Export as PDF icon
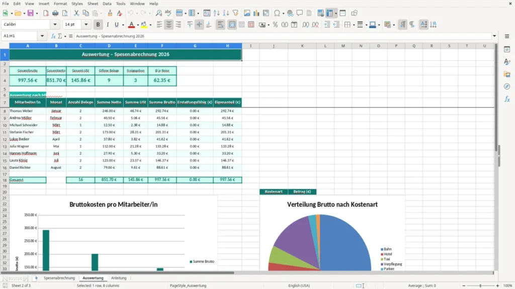Screen dimensions: 515x289 46,13
